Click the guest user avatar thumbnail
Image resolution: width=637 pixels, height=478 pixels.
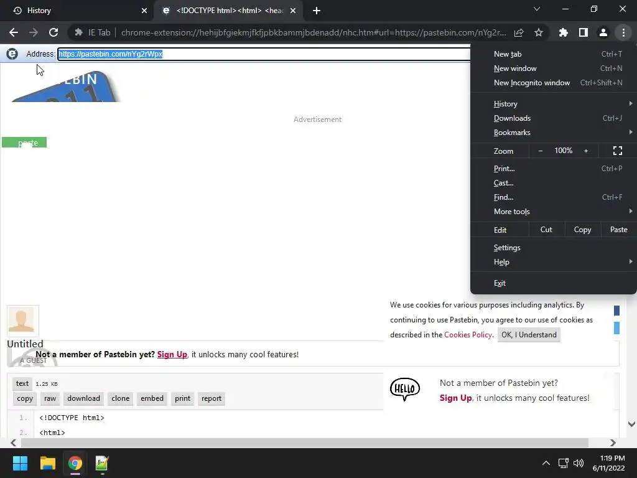pos(23,321)
